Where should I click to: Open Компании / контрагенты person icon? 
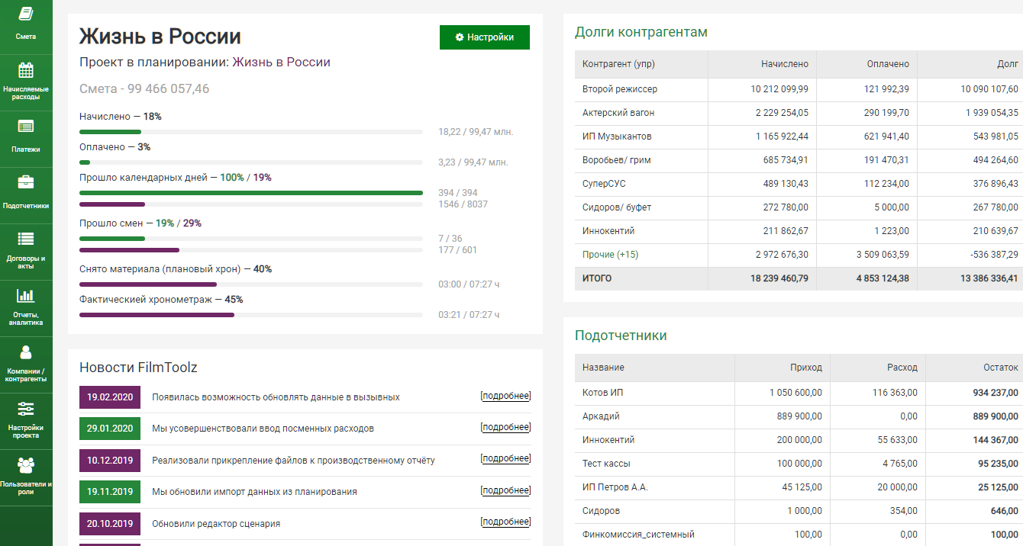click(26, 352)
